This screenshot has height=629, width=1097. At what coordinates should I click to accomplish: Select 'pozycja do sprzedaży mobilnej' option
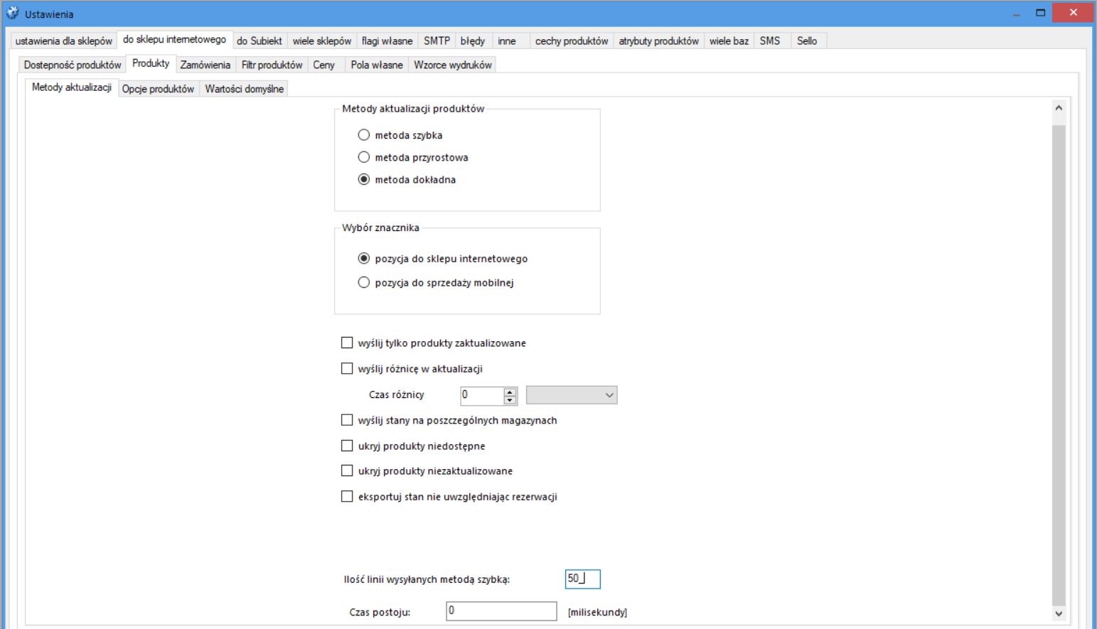click(x=364, y=282)
